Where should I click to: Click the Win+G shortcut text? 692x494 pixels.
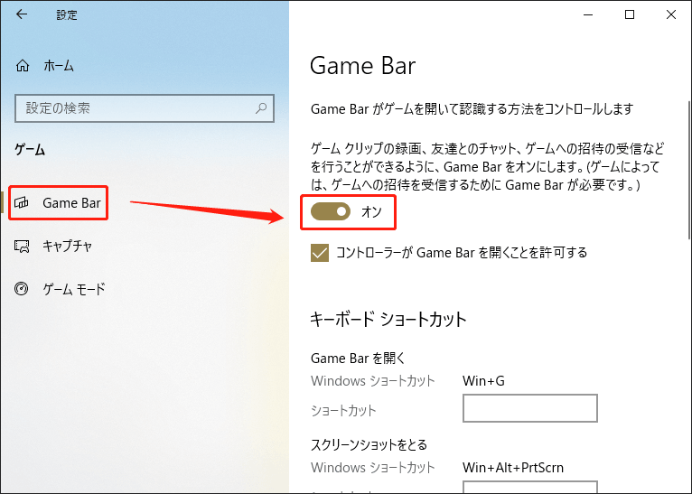click(483, 380)
